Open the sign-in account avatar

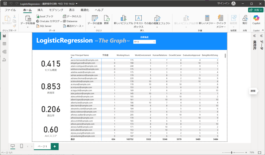point(233,4)
